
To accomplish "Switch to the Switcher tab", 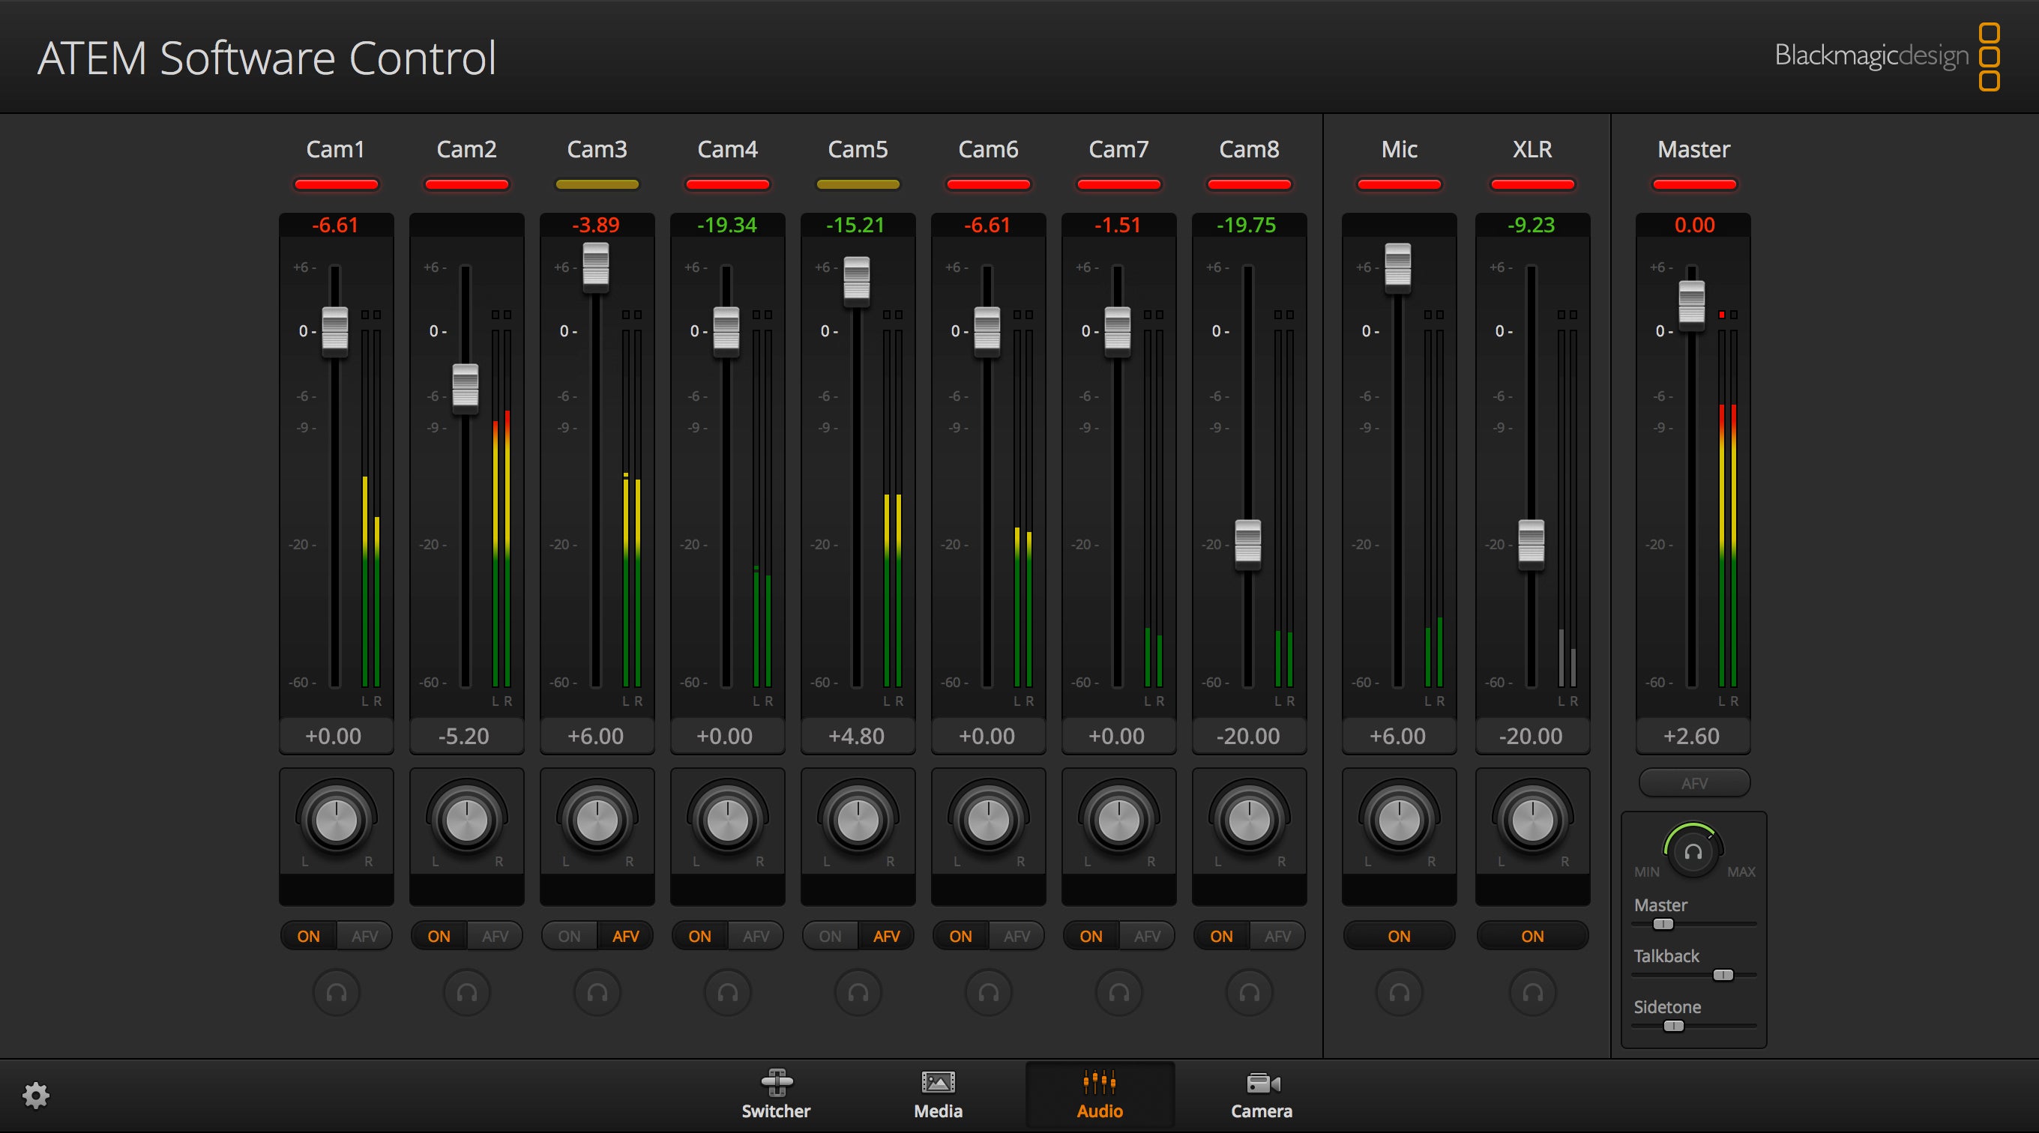I will (x=777, y=1095).
